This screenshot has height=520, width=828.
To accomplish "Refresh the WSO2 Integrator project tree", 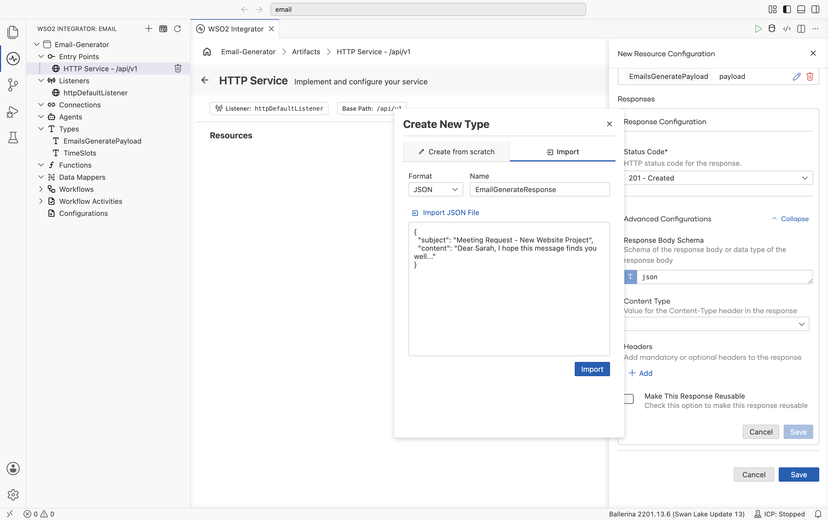I will pos(177,28).
